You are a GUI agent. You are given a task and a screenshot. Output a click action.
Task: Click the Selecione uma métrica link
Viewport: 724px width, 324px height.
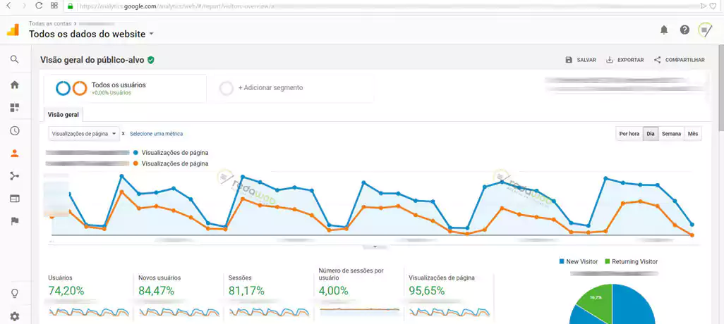click(x=156, y=133)
